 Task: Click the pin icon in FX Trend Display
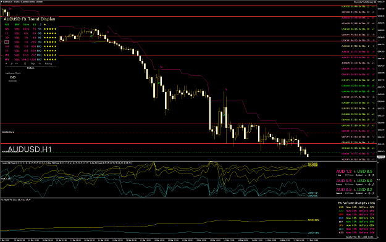pos(12,64)
